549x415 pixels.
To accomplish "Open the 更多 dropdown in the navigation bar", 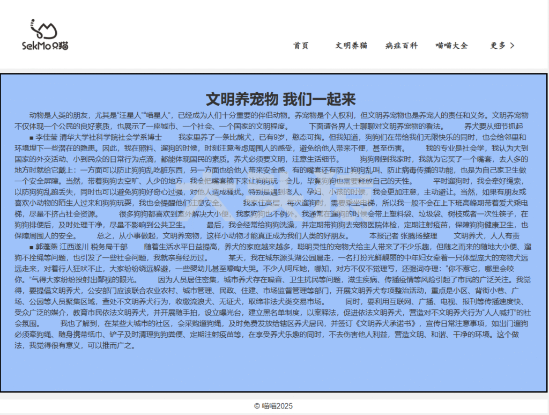I will coord(501,46).
